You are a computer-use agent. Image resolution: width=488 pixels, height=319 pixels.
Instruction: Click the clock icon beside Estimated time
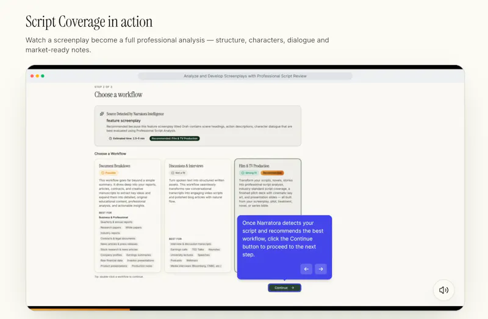110,139
